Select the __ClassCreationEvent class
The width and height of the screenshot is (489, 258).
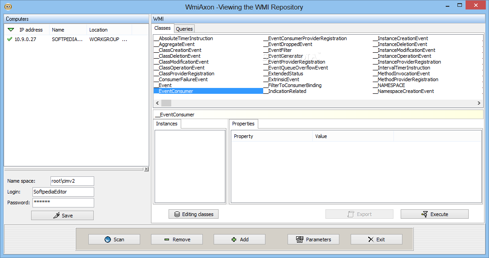point(178,50)
